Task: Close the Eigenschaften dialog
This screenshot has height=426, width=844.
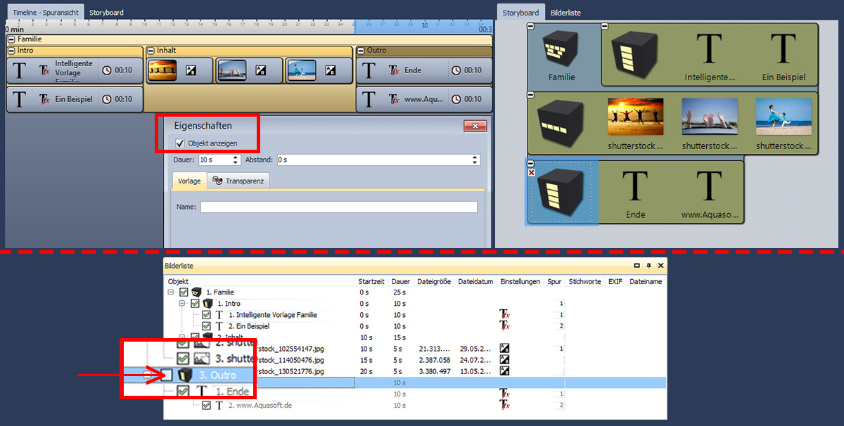Action: [x=475, y=126]
